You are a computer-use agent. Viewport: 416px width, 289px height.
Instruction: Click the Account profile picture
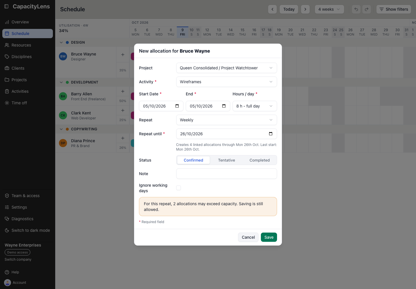8,283
